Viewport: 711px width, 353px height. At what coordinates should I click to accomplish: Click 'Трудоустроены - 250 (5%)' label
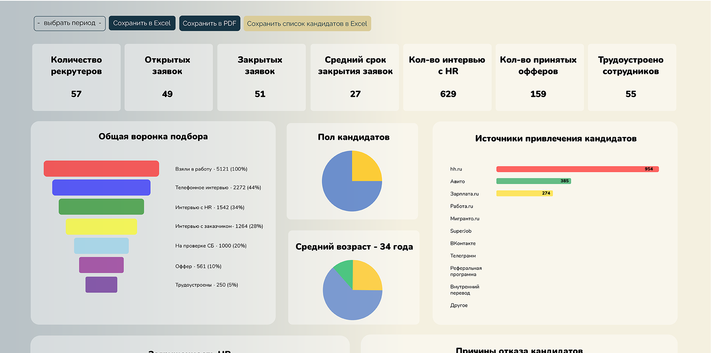[x=206, y=285]
